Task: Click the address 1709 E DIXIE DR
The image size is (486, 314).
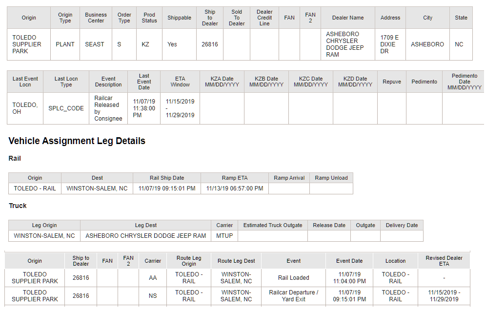Action: pyautogui.click(x=390, y=44)
